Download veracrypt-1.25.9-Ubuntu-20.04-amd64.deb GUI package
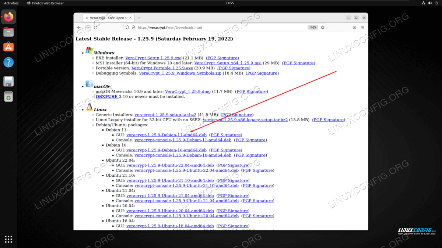 point(170,211)
